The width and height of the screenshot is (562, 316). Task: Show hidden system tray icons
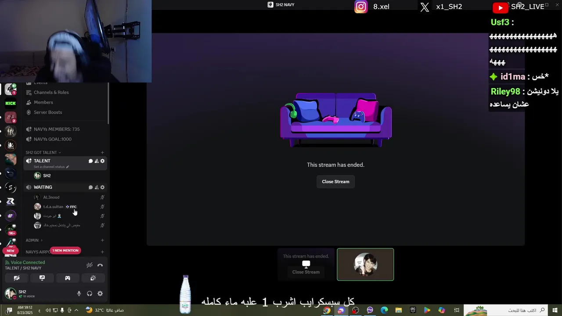coord(77,310)
